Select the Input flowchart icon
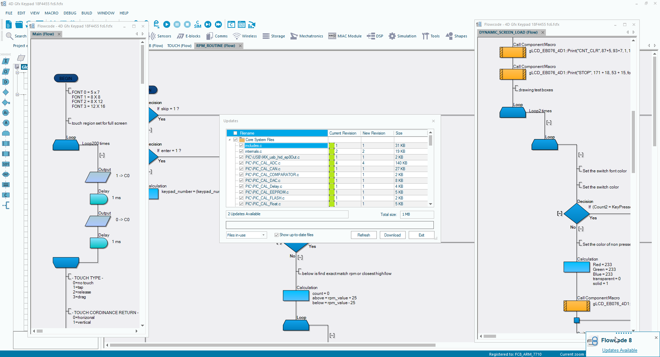The height and width of the screenshot is (357, 660). click(x=6, y=61)
